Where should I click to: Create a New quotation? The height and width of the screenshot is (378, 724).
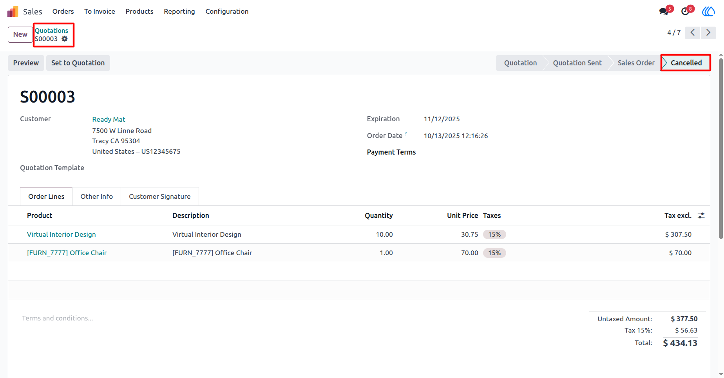click(20, 34)
